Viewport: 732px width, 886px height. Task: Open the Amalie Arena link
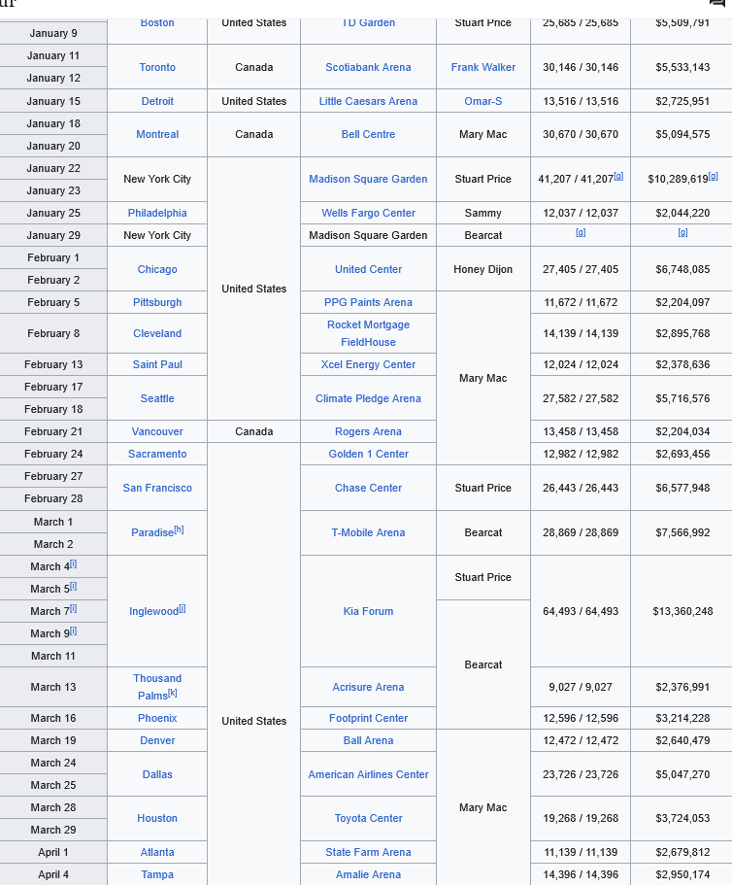pos(368,874)
